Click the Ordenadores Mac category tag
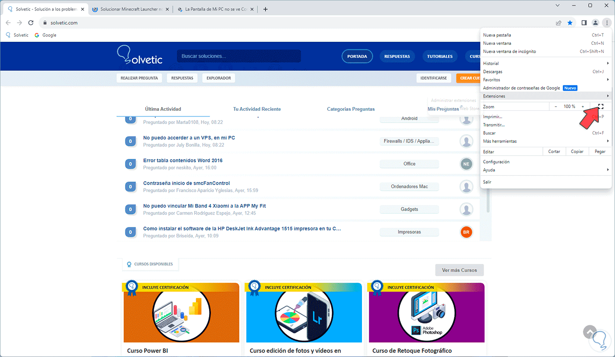 coord(409,186)
